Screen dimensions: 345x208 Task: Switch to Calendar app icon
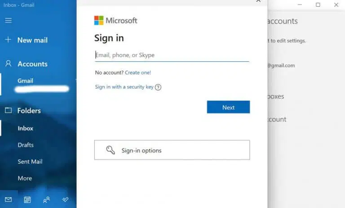click(27, 199)
